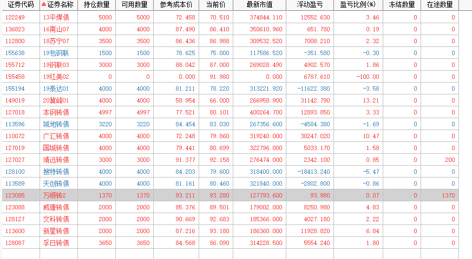Select the 城地转债 holding
The image size is (472, 259).
pos(56,124)
